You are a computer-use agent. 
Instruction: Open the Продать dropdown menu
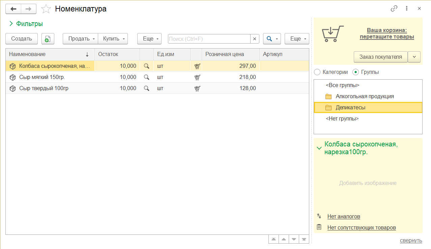tap(80, 39)
